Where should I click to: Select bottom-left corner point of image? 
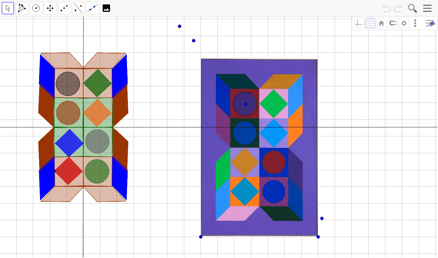tap(201, 237)
